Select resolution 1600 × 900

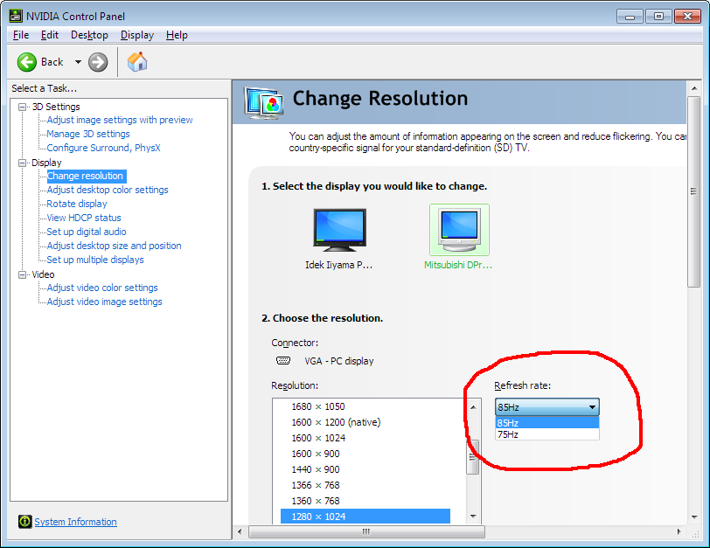[316, 454]
